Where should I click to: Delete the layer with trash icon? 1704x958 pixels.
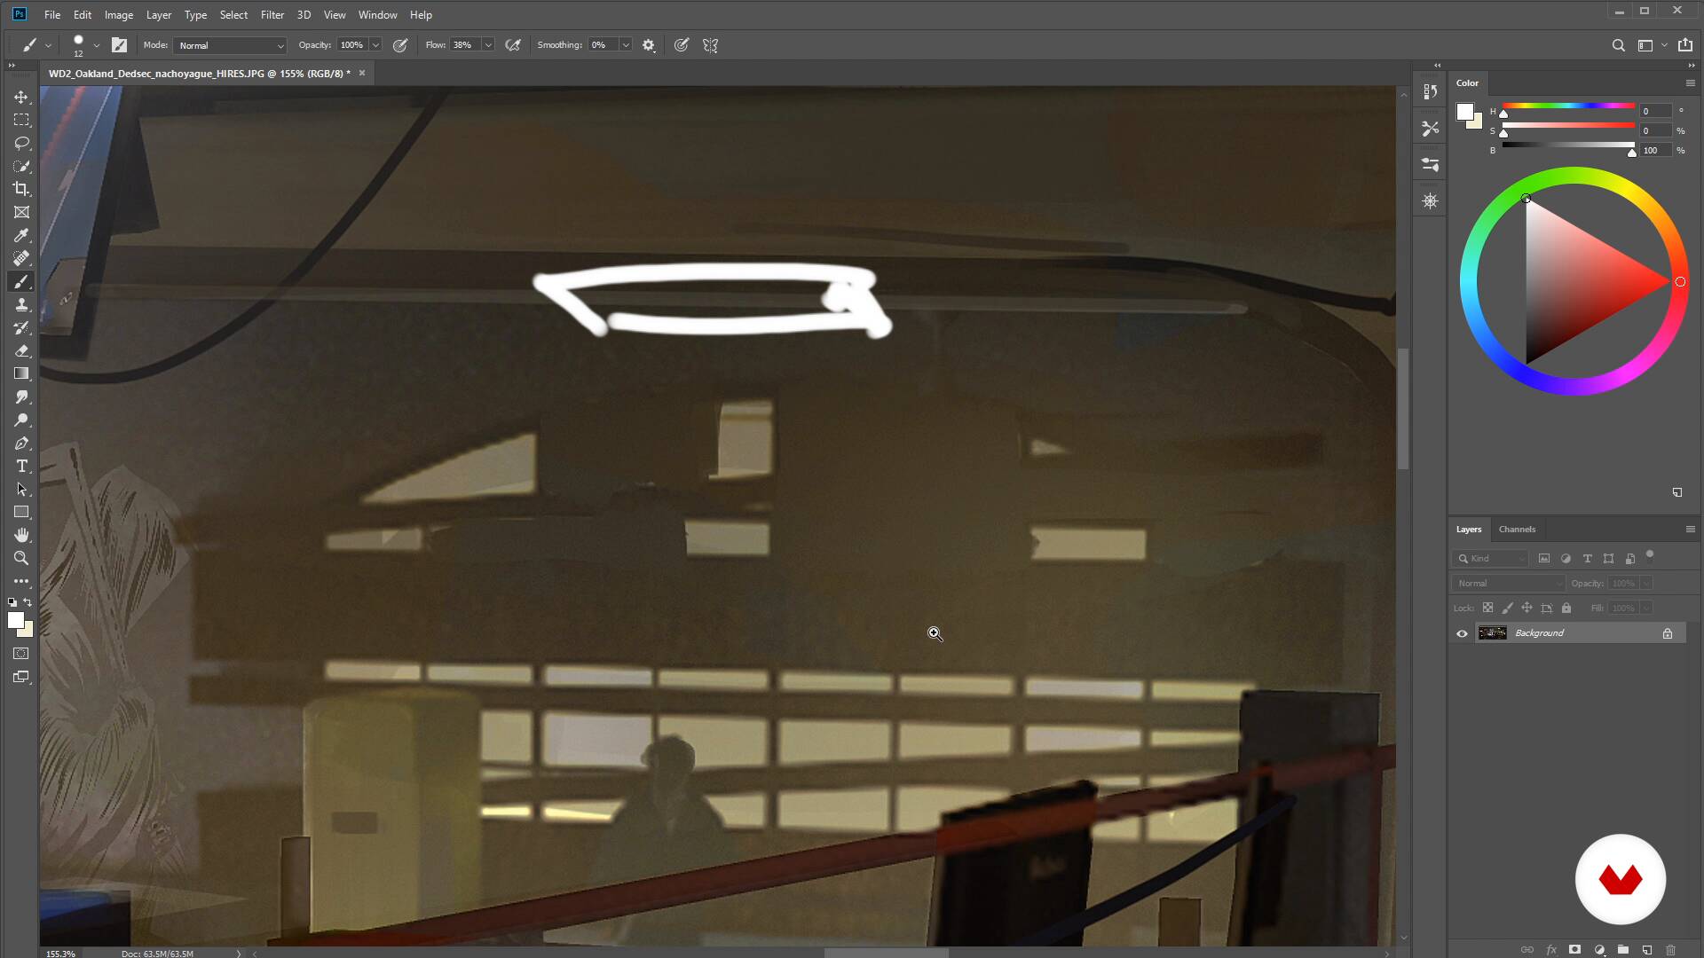pyautogui.click(x=1670, y=949)
